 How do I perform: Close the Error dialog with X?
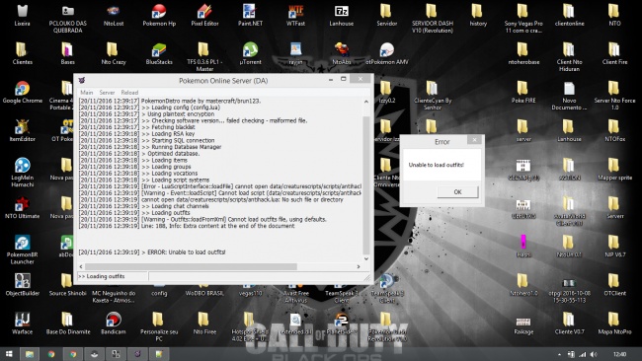474,140
